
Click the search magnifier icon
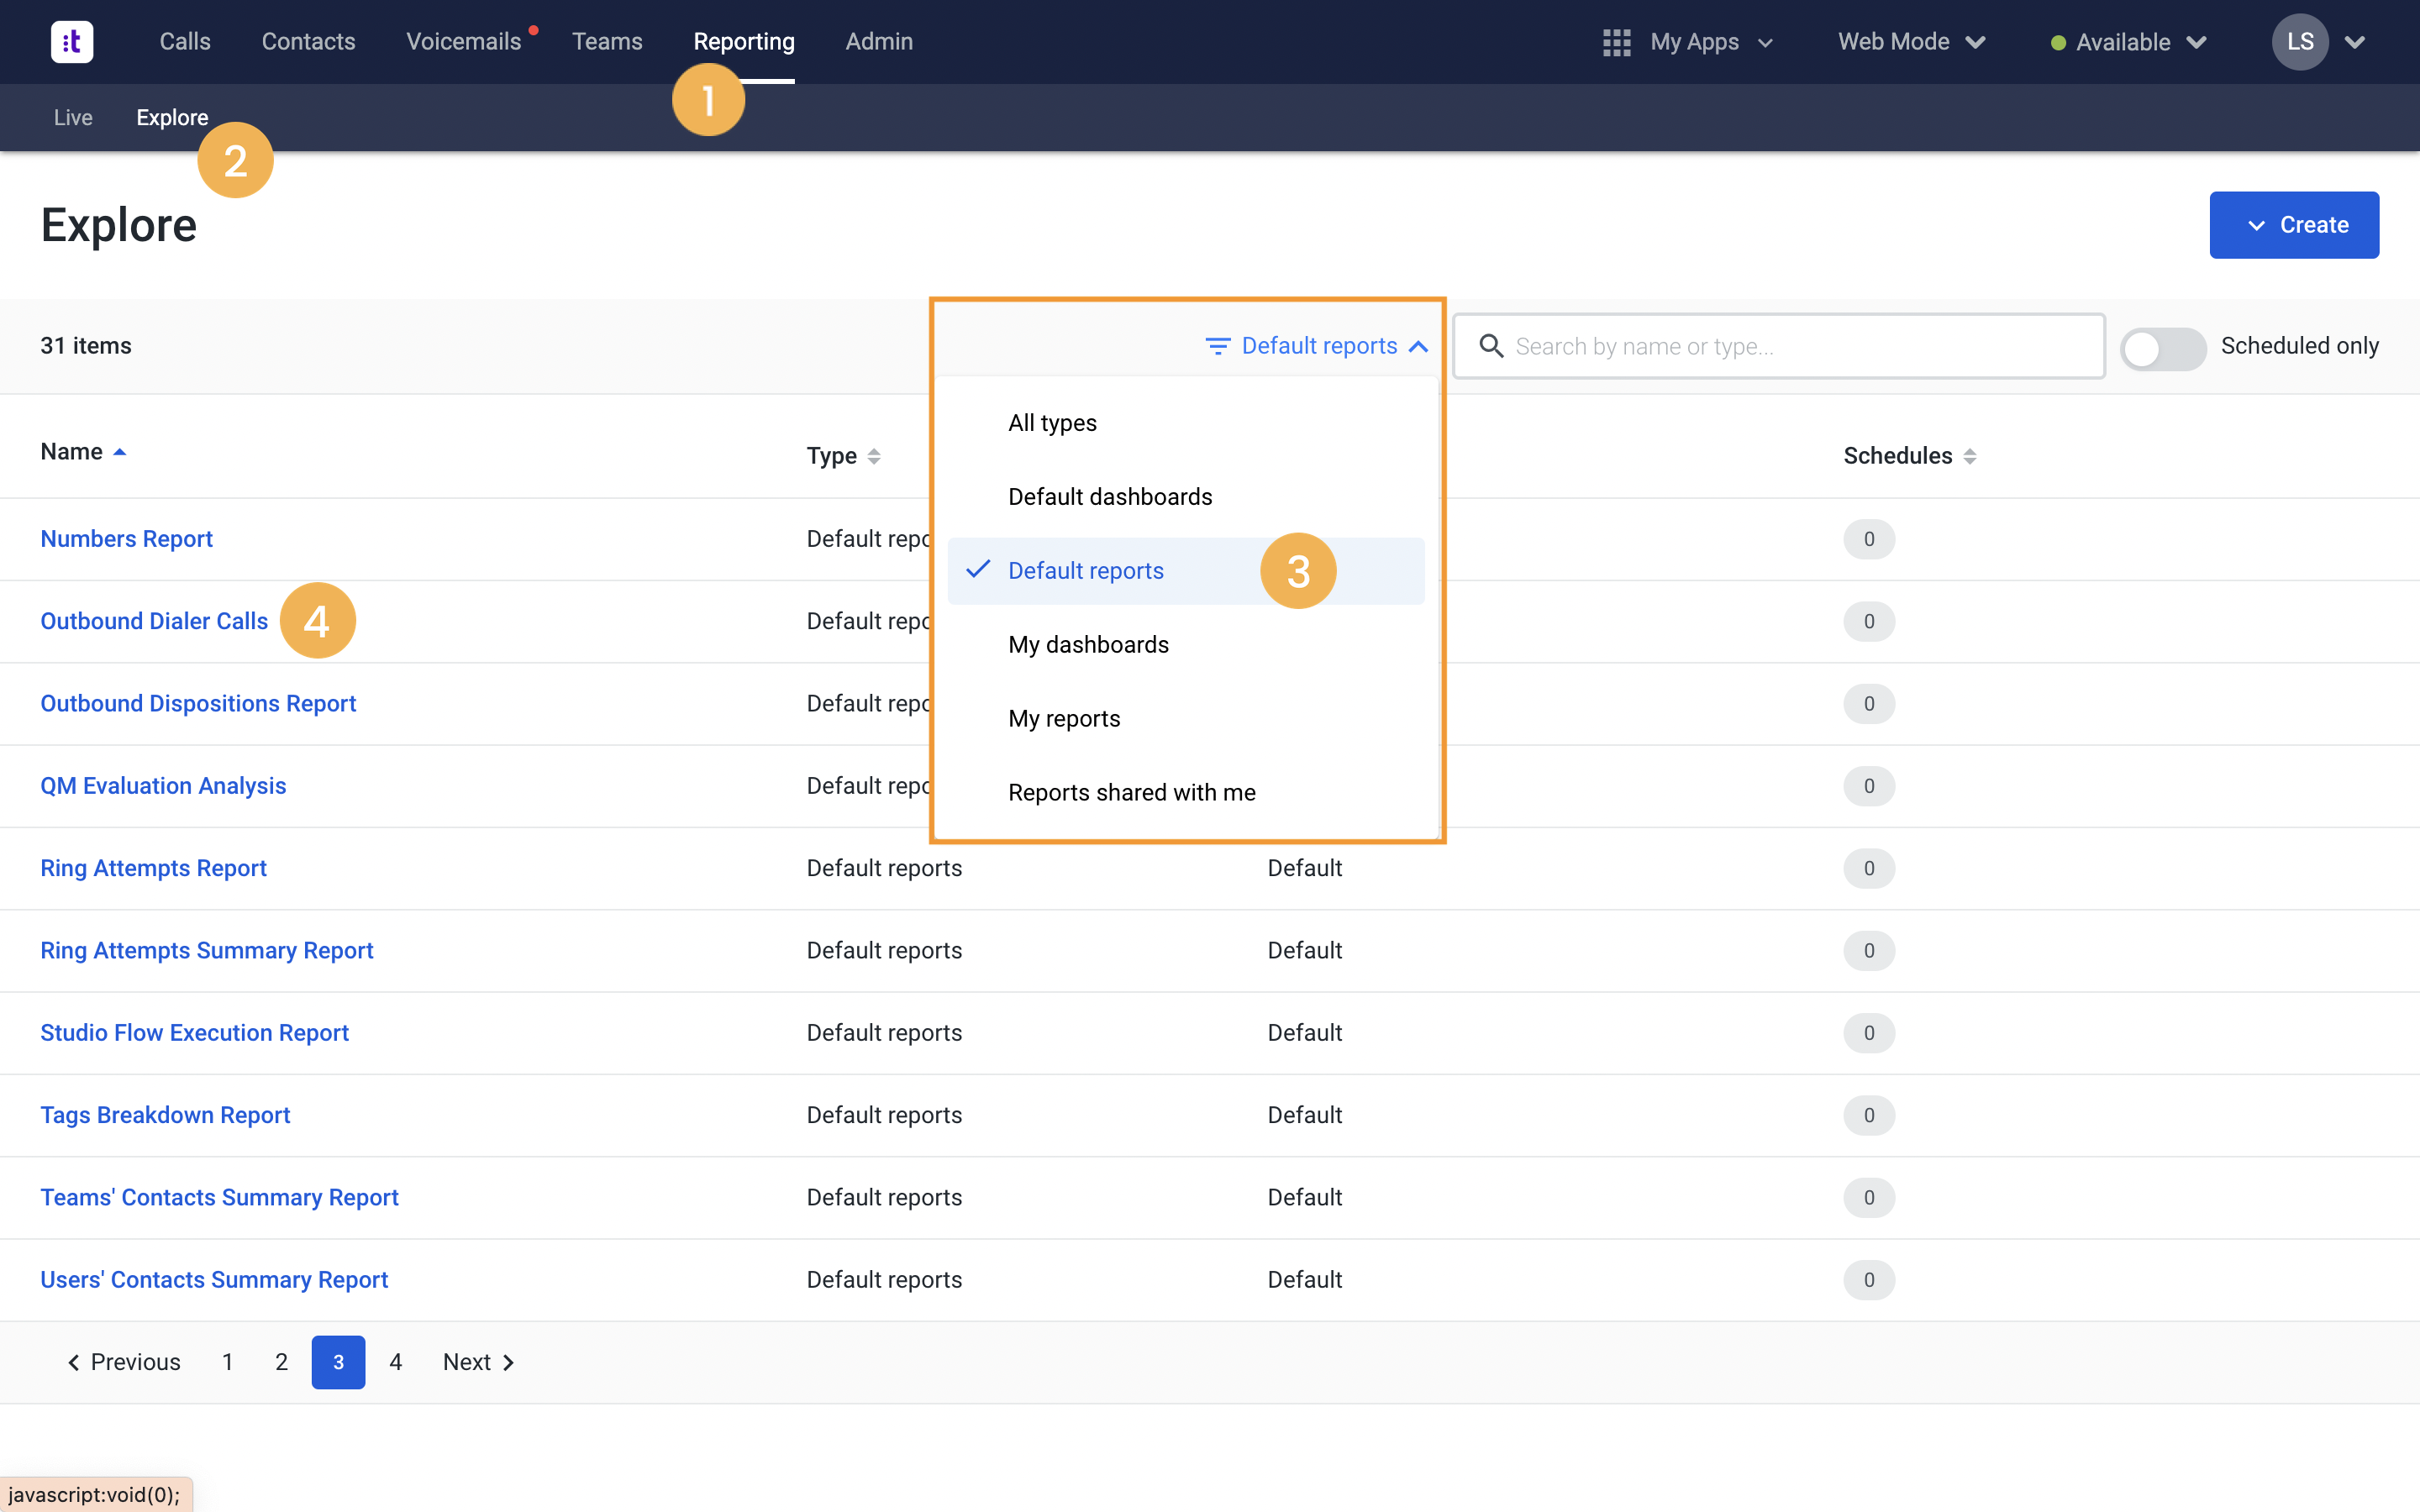1491,346
